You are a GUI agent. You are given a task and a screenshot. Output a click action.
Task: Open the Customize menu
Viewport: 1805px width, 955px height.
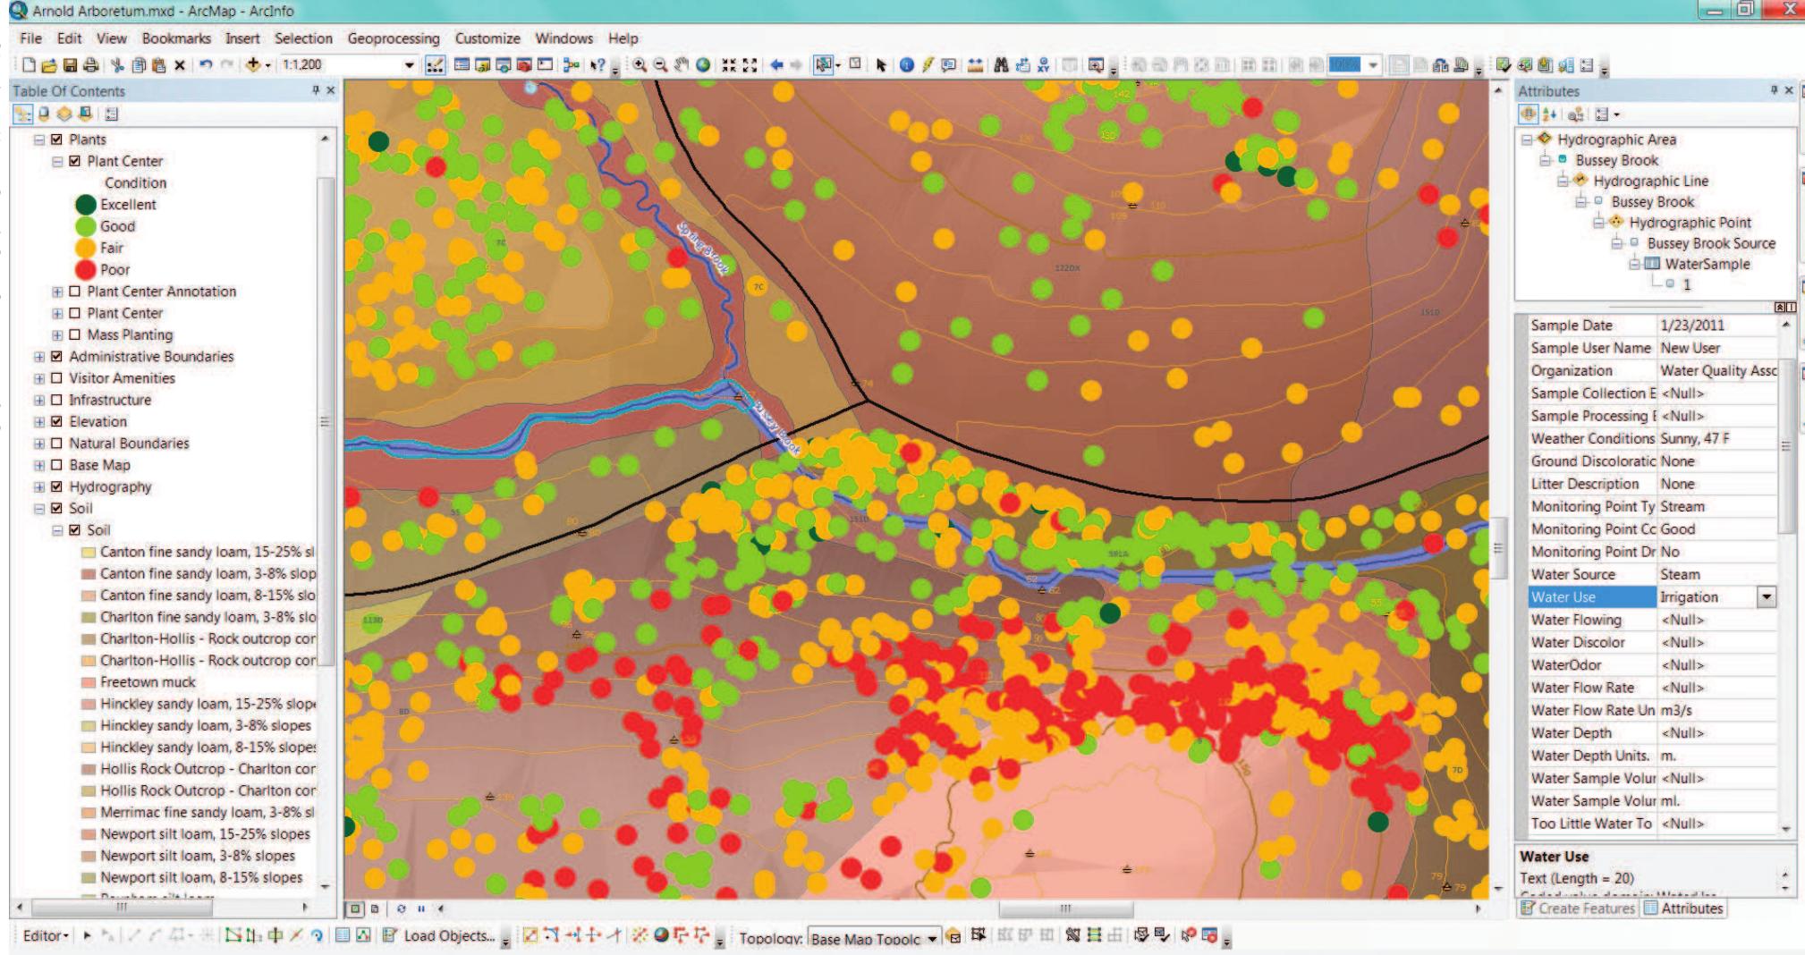(x=487, y=38)
